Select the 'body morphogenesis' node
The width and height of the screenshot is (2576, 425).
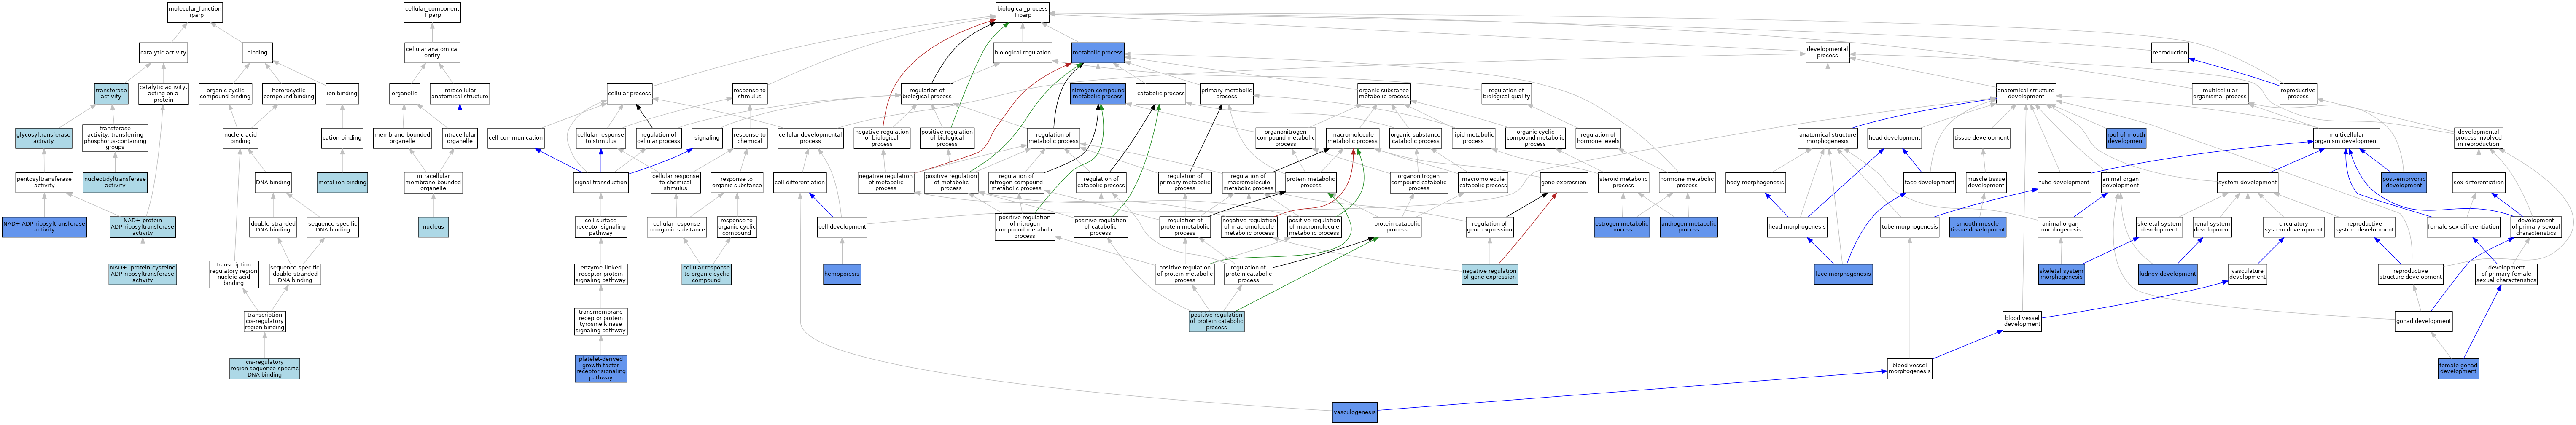point(1755,182)
